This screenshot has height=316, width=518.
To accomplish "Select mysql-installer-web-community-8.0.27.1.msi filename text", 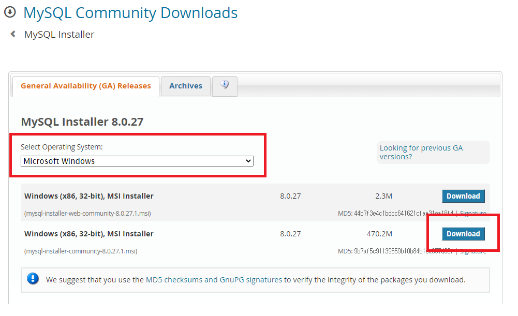I will pos(87,214).
